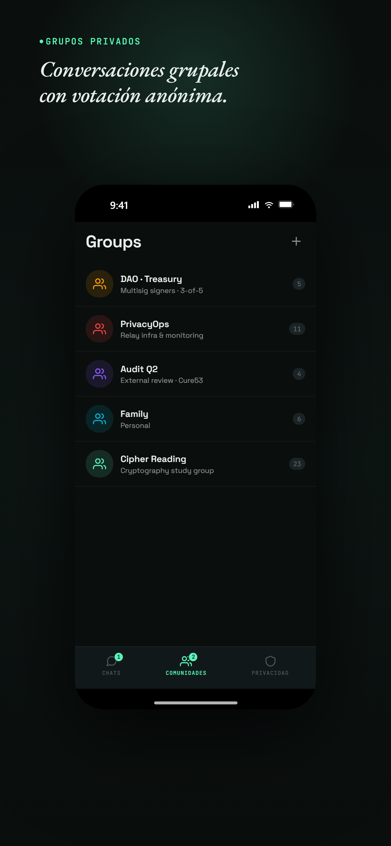Switch to the CHATS tab label

pyautogui.click(x=111, y=673)
